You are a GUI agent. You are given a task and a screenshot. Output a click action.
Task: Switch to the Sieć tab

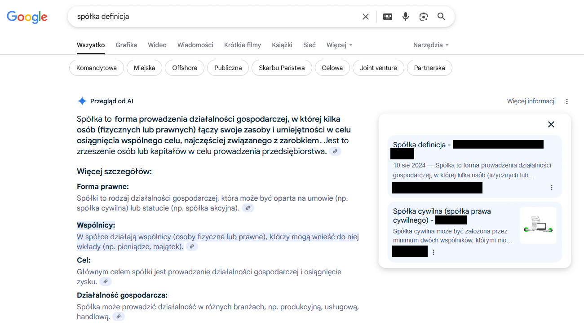[x=310, y=45]
